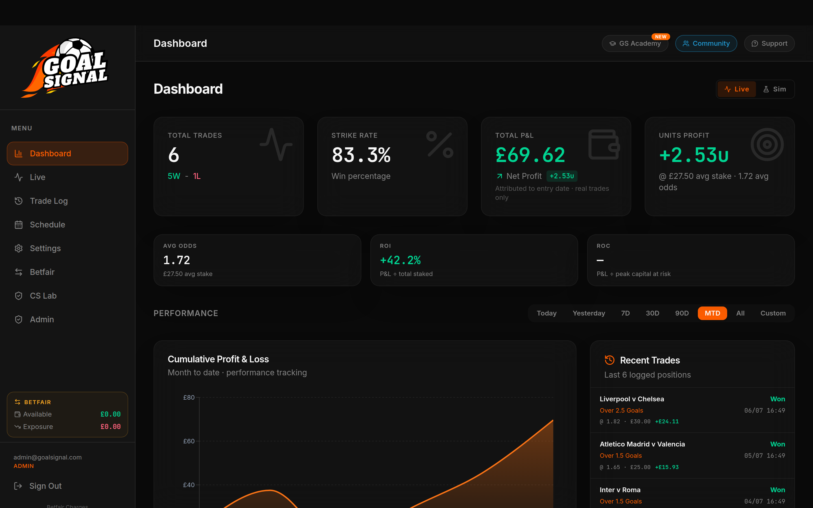Viewport: 813px width, 508px height.
Task: Click the Trade Log history icon
Action: point(18,201)
